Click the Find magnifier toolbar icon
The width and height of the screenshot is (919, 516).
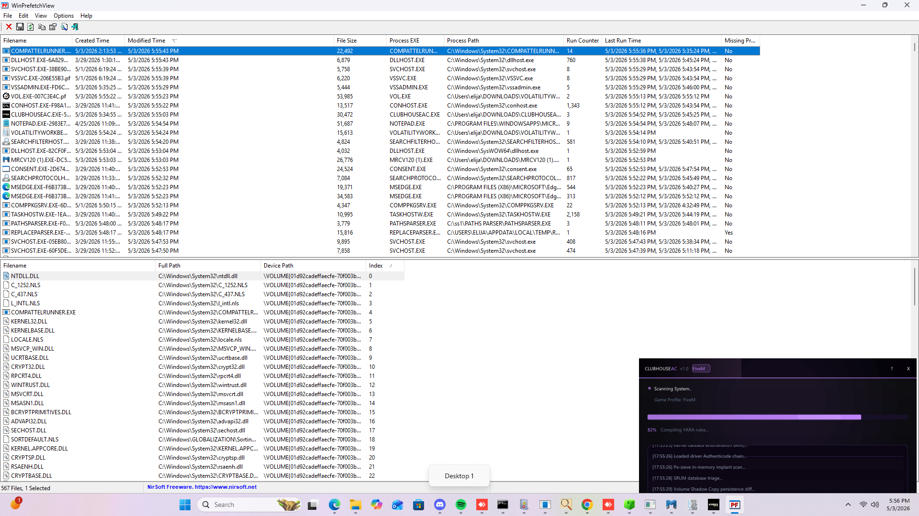click(64, 27)
